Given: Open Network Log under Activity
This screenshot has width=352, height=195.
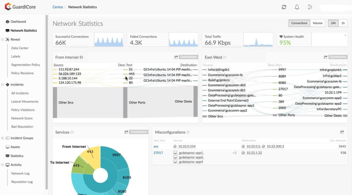Looking at the screenshot, I should click(20, 173).
